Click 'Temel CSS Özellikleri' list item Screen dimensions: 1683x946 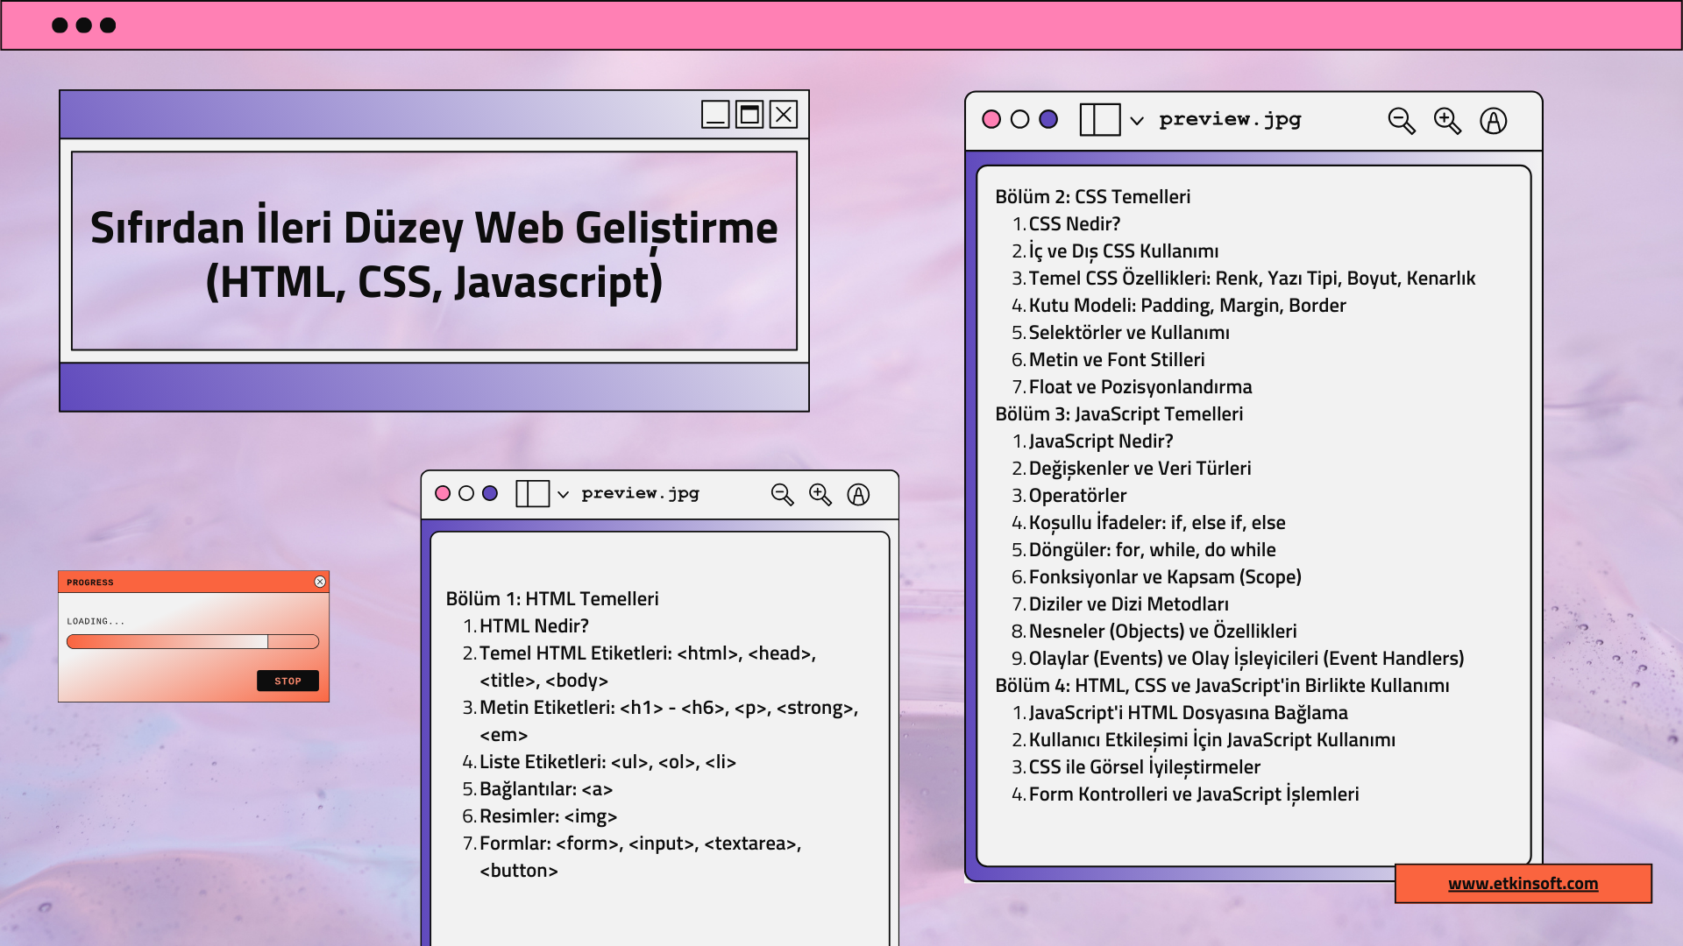[x=1252, y=278]
